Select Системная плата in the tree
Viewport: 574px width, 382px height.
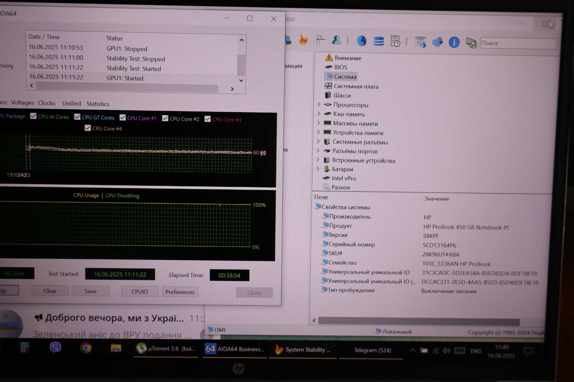pos(352,86)
